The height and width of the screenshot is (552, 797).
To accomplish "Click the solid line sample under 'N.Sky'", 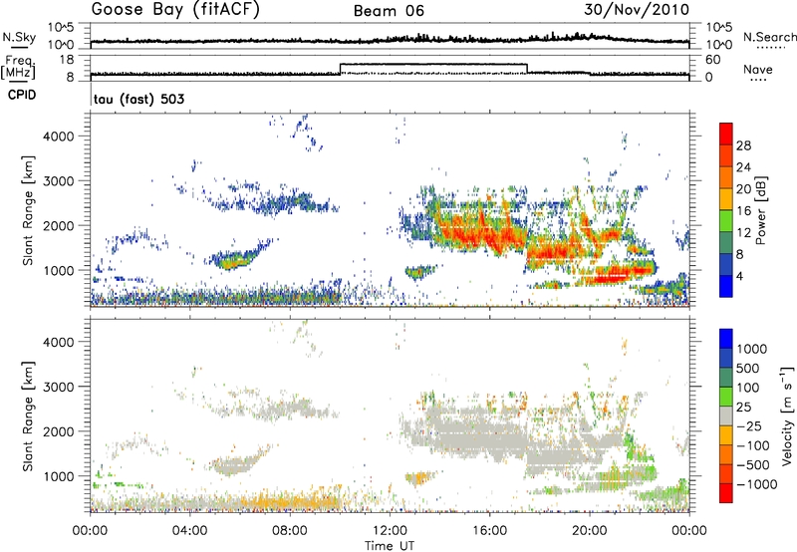I will tap(19, 47).
